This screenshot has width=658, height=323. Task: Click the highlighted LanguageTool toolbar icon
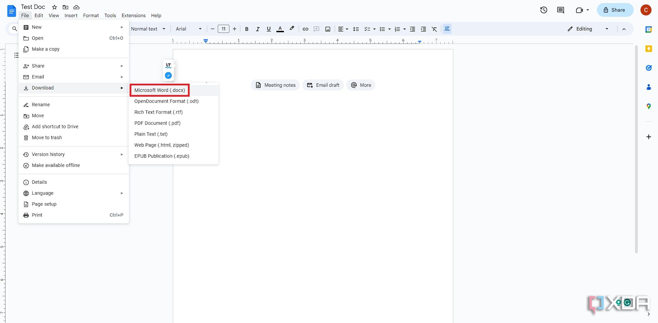tap(447, 29)
